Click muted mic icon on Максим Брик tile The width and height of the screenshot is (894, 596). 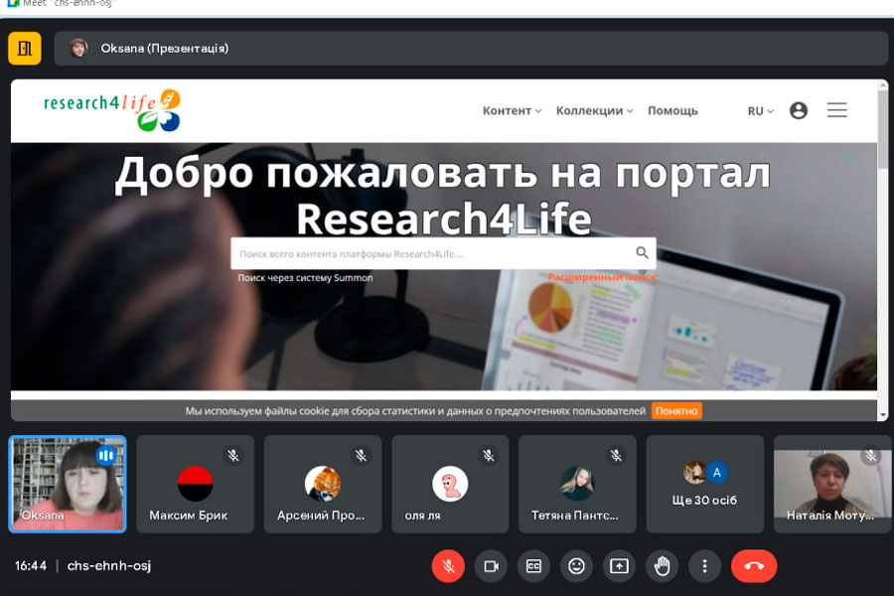(233, 455)
